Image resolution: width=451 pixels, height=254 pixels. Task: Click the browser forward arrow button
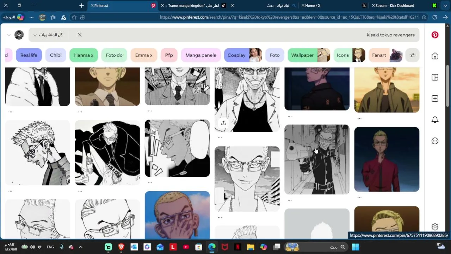pos(446,17)
